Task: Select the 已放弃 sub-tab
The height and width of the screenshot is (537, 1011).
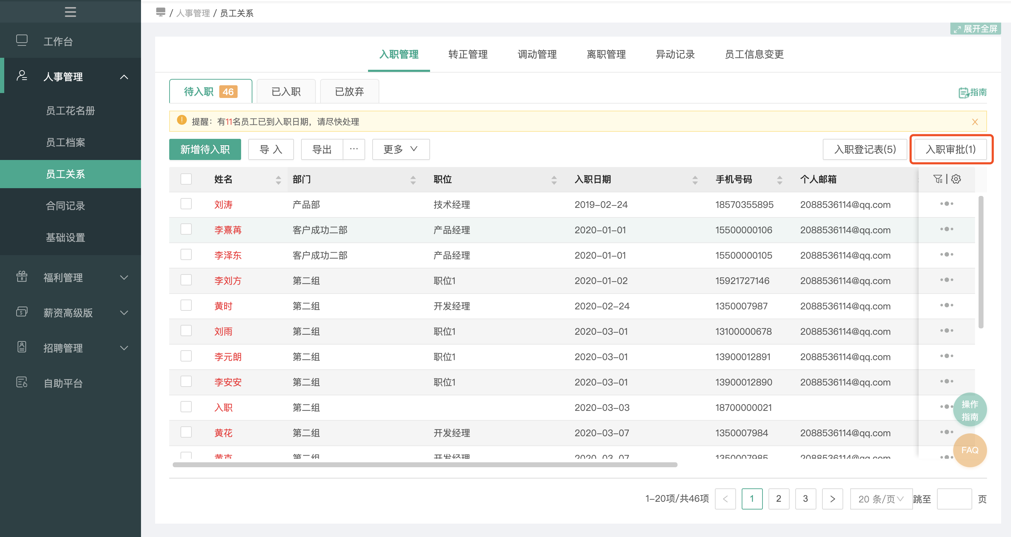Action: coord(349,91)
